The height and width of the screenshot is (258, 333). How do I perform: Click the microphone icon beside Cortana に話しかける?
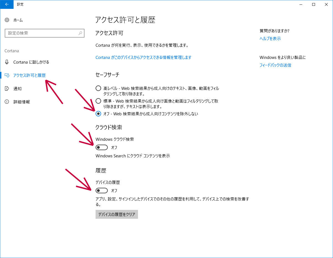click(7, 62)
